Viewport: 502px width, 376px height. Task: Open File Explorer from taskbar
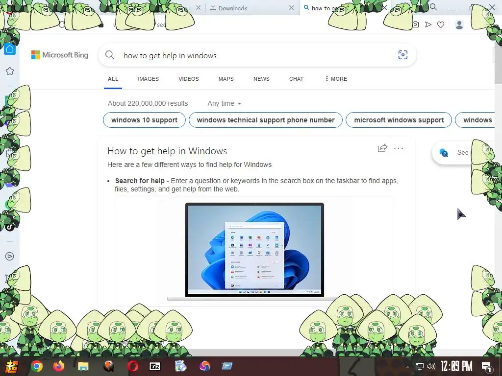click(83, 366)
